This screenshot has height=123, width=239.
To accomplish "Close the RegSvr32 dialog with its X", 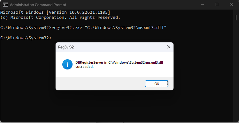I will pos(169,47).
